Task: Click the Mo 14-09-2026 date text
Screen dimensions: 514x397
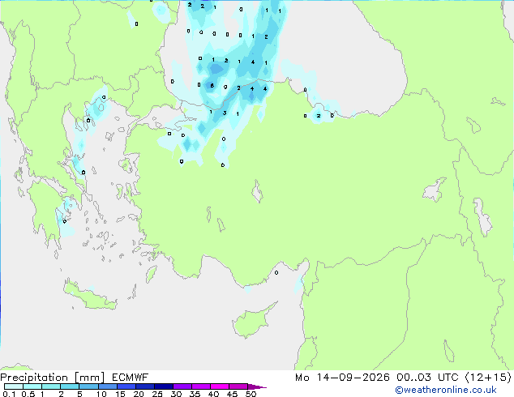Action: pos(342,378)
